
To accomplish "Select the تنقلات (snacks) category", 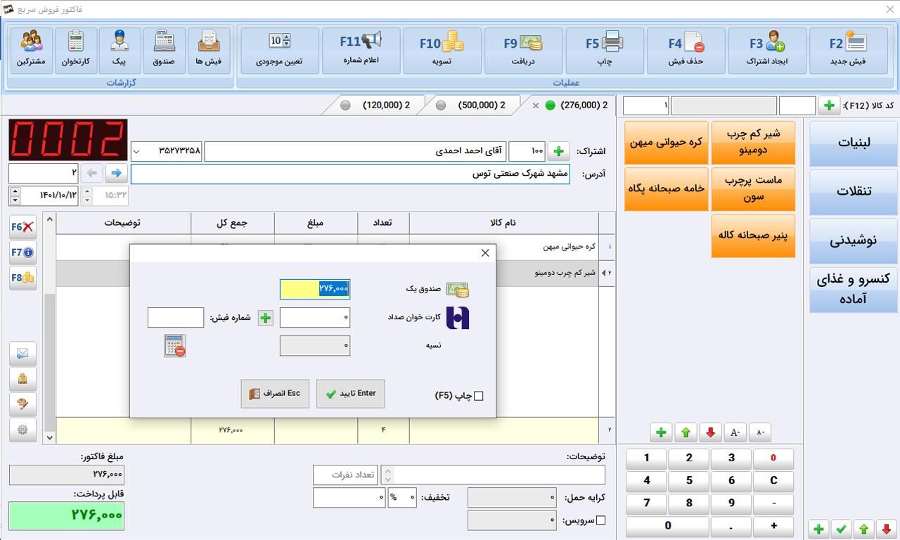I will coord(854,191).
